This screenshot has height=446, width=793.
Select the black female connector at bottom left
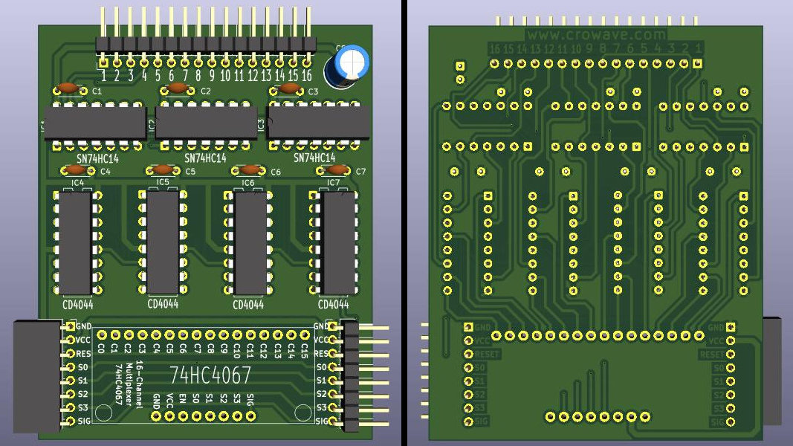(36, 375)
